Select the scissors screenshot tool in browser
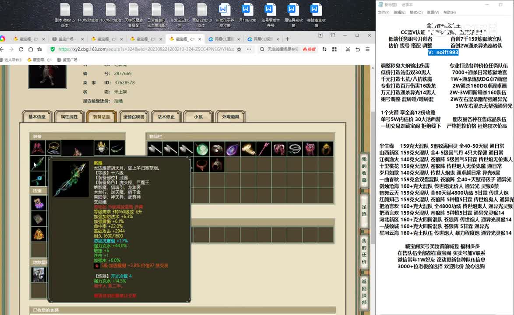 (x=348, y=49)
